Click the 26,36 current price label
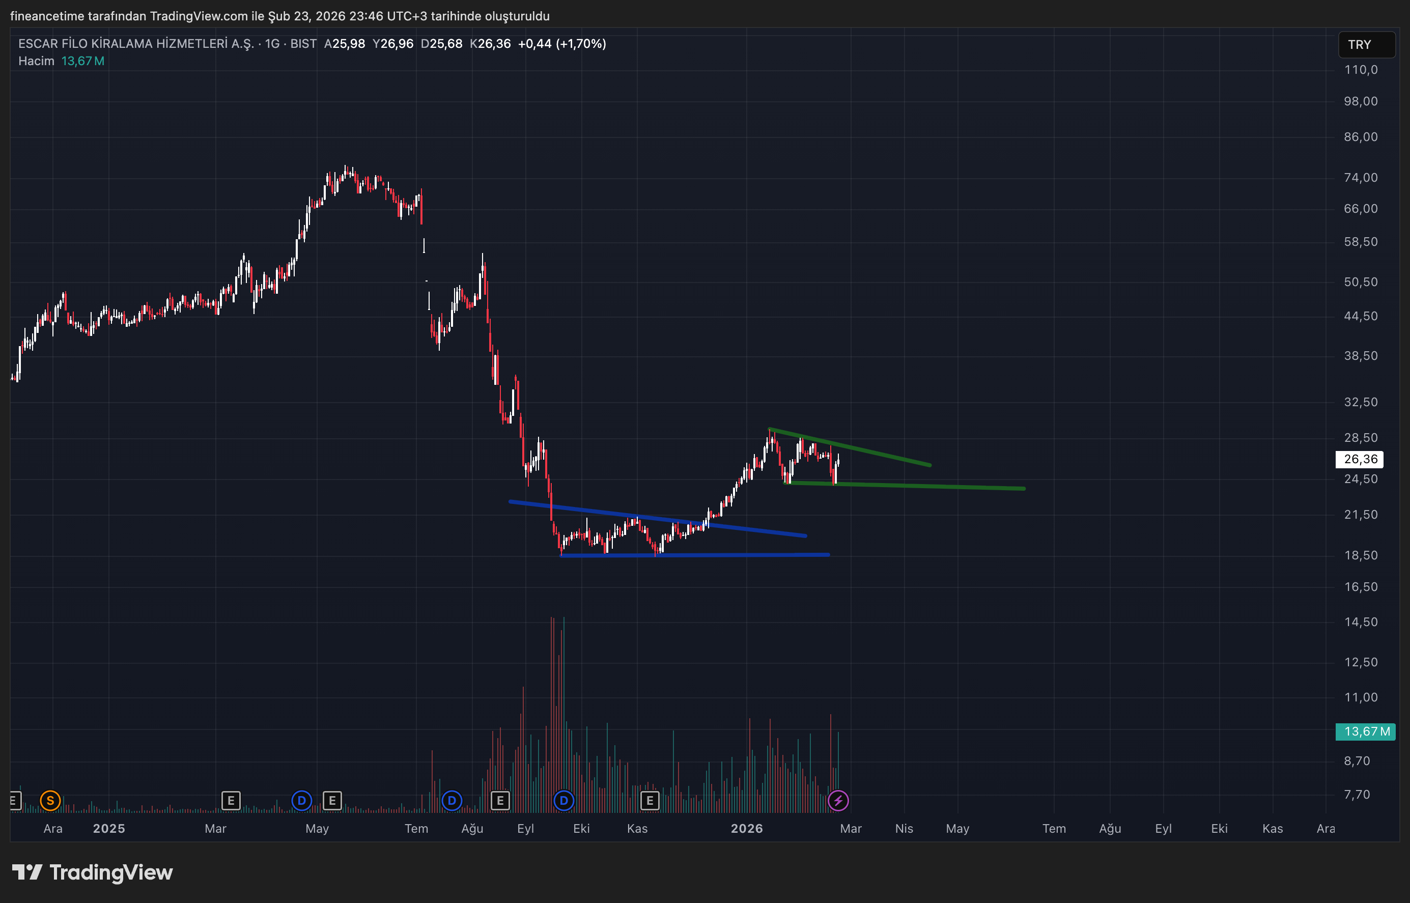Viewport: 1410px width, 903px height. (x=1359, y=459)
